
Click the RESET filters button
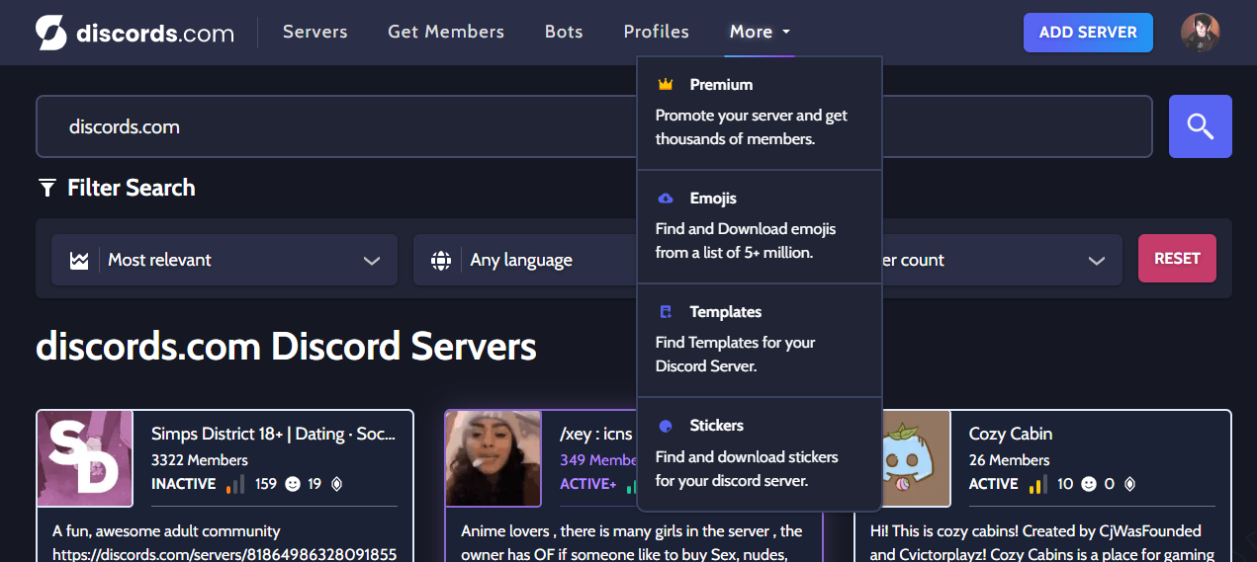1177,259
